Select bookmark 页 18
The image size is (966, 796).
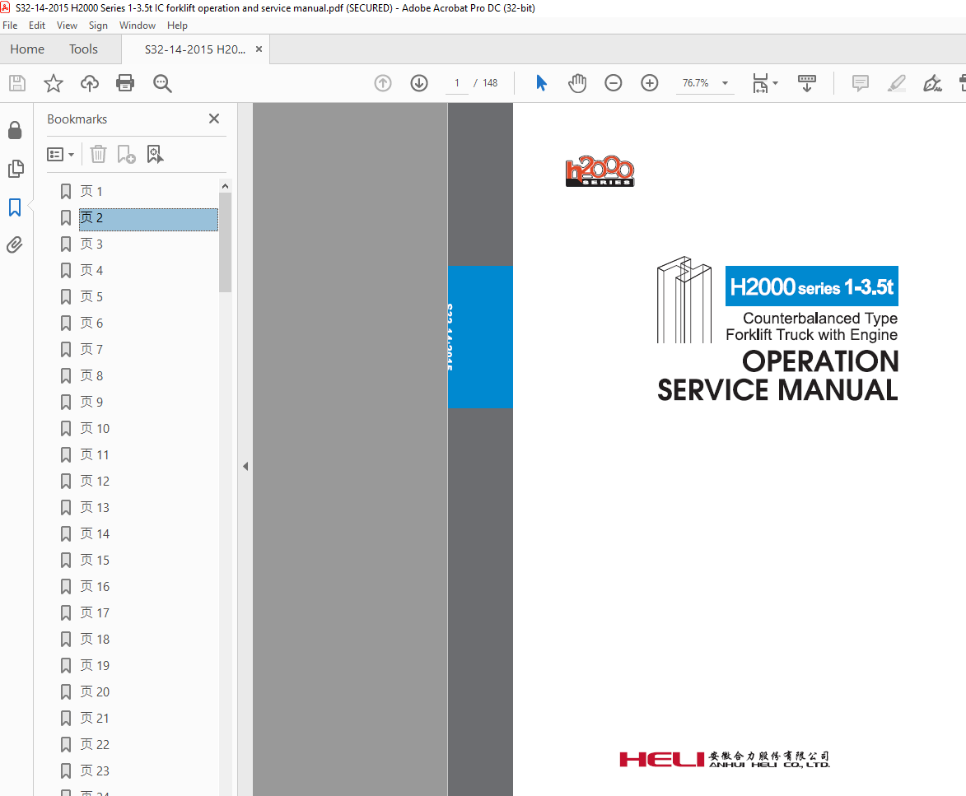[94, 639]
